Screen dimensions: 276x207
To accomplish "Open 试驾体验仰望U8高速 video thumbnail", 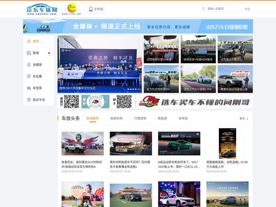I will pos(161,49).
